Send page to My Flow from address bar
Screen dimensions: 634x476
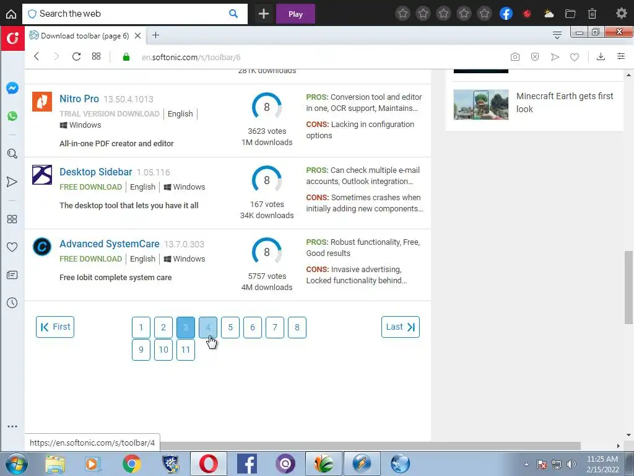coord(555,57)
